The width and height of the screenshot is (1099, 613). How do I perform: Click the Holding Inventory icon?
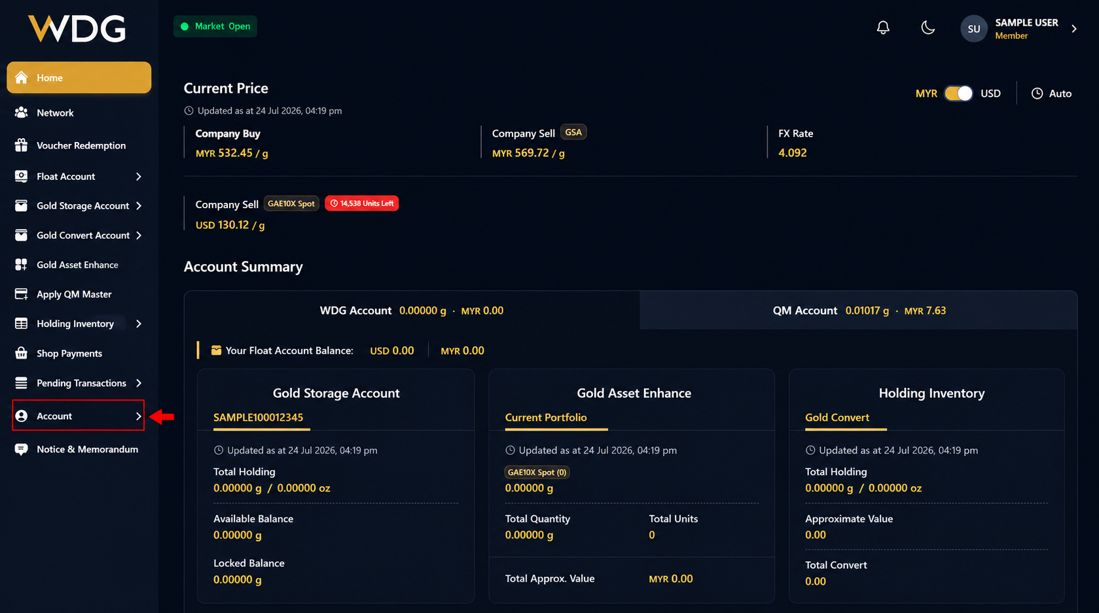[x=22, y=323]
